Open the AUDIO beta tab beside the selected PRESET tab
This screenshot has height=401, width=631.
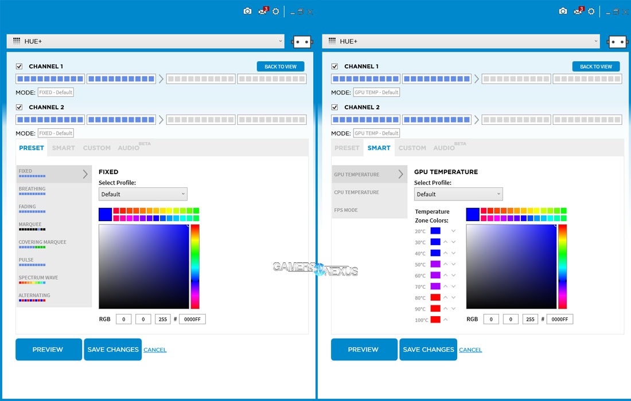[x=128, y=148]
